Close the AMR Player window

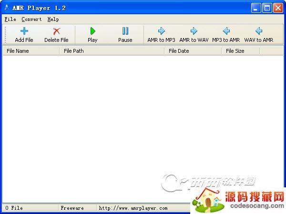278,8
